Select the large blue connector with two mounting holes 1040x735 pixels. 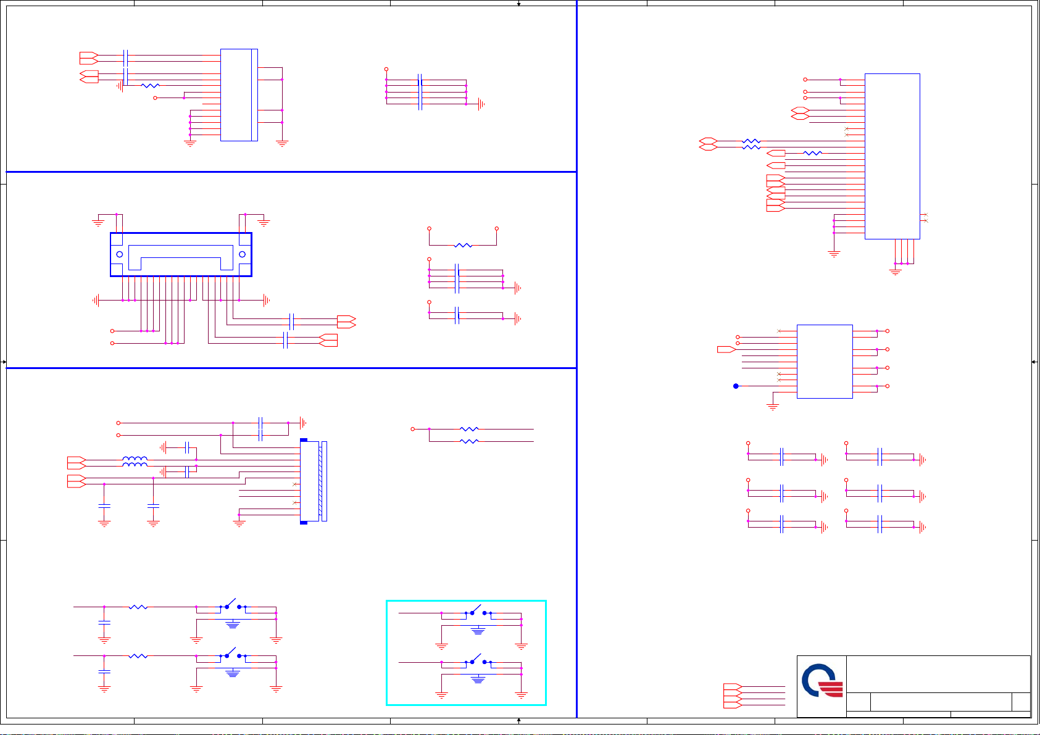181,254
